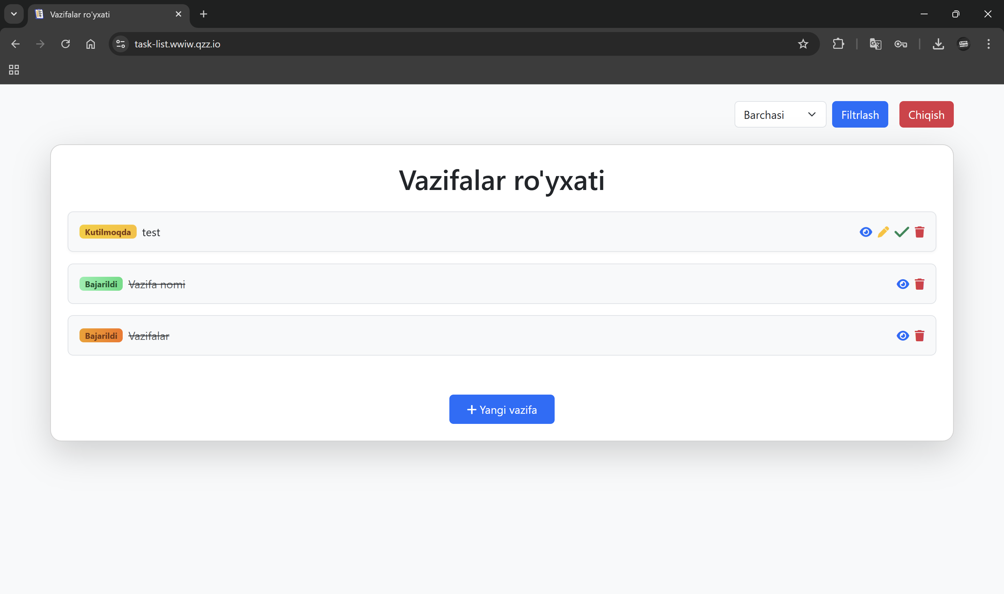This screenshot has width=1004, height=594.
Task: Click the Google Translate icon
Action: tap(875, 44)
